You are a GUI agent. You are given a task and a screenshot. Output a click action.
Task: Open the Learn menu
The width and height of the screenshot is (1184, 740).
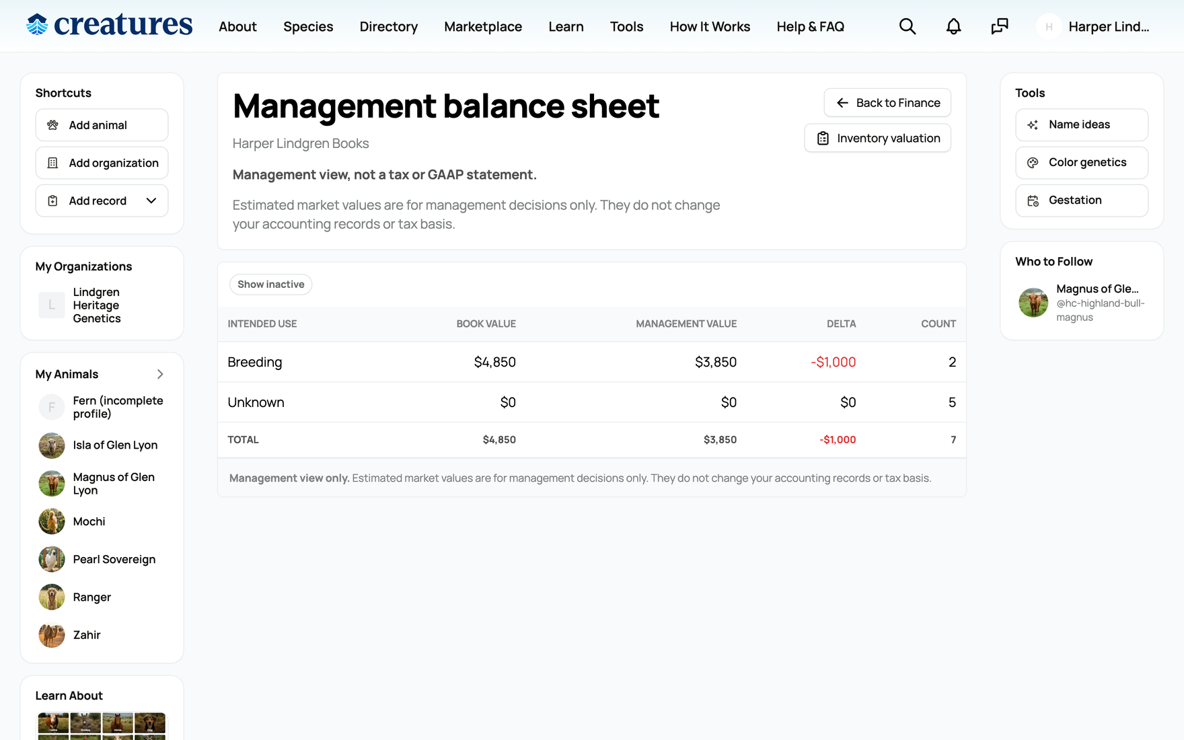[566, 26]
